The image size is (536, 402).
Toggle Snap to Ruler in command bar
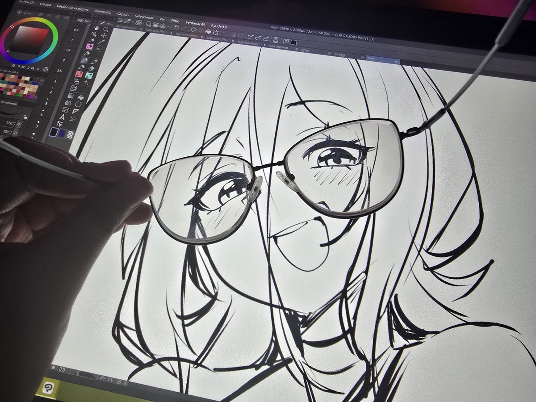click(x=251, y=36)
